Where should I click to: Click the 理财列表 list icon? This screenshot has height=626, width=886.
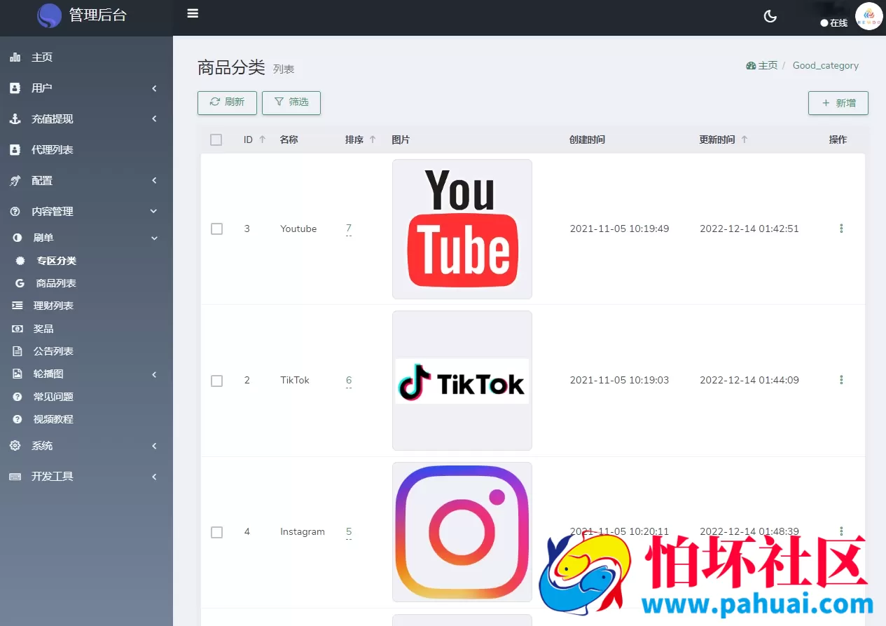pos(18,306)
